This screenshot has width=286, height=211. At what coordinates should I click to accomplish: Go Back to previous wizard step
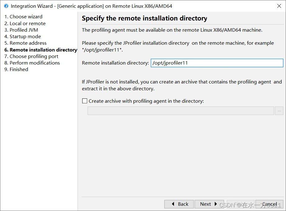tap(179, 204)
